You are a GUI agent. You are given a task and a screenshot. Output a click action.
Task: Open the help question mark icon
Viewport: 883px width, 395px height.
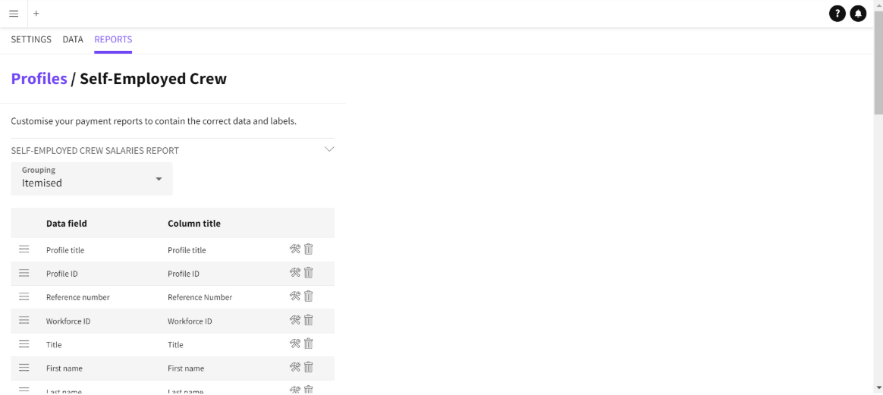[837, 14]
